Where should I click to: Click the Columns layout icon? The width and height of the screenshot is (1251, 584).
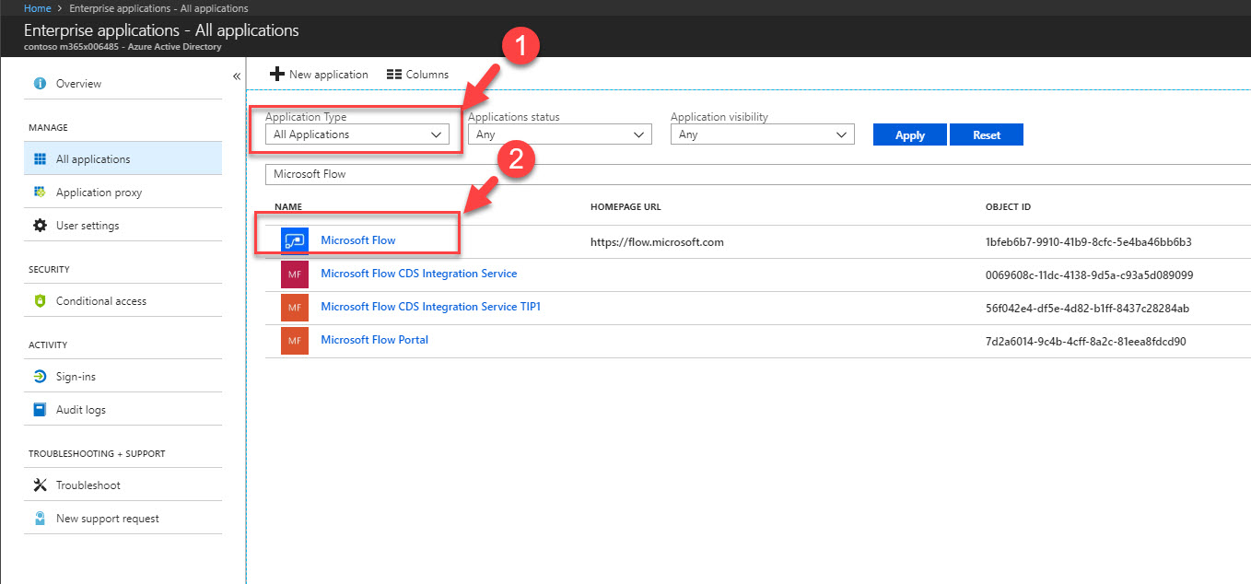click(394, 75)
